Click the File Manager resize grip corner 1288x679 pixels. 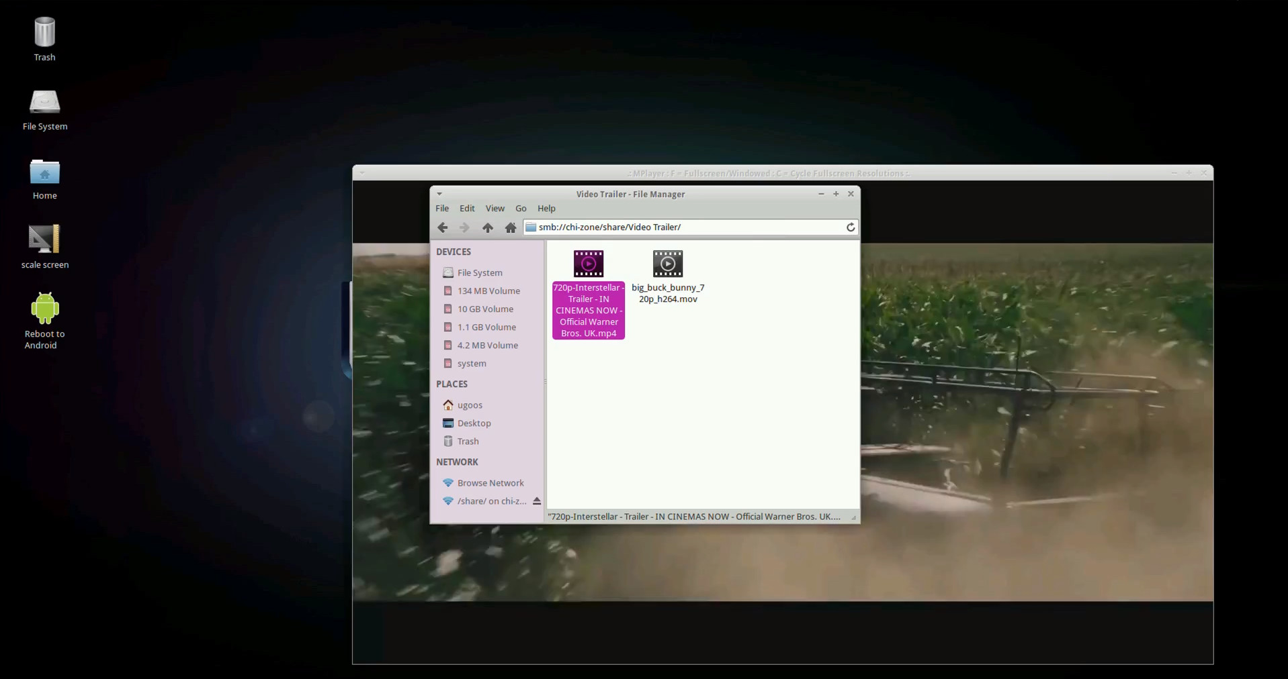point(853,517)
